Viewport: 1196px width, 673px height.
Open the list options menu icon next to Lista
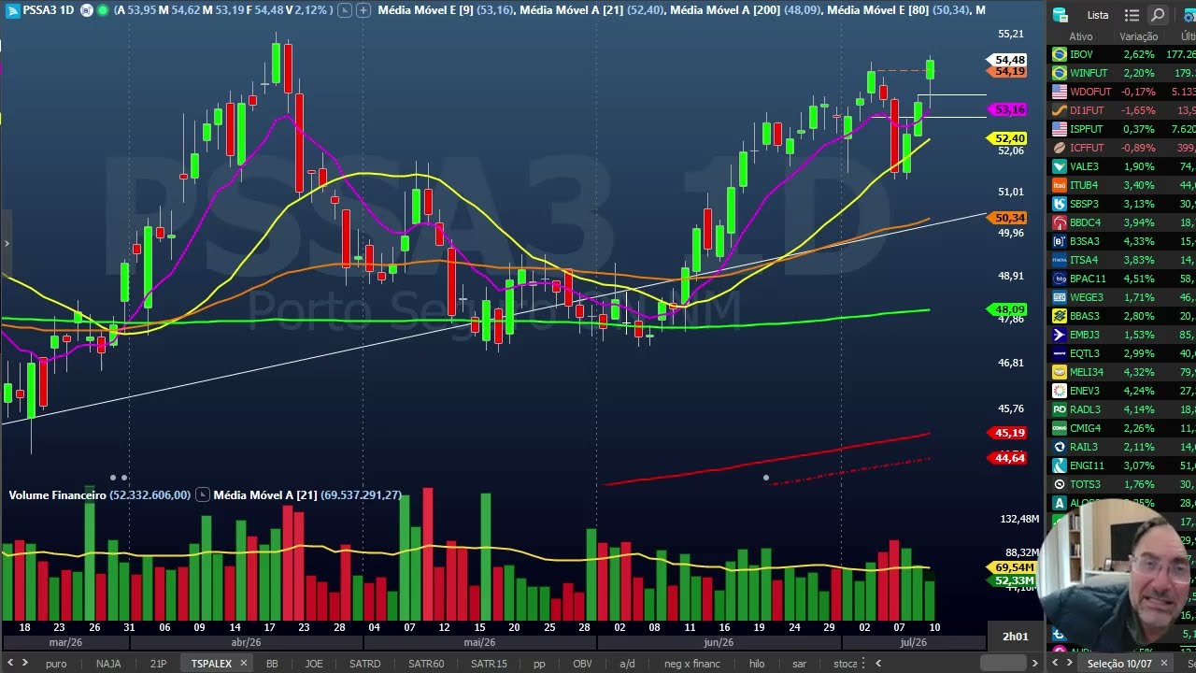click(x=1132, y=15)
